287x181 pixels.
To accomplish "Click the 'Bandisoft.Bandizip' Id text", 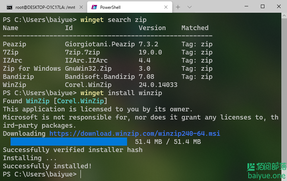I will (x=100, y=77).
